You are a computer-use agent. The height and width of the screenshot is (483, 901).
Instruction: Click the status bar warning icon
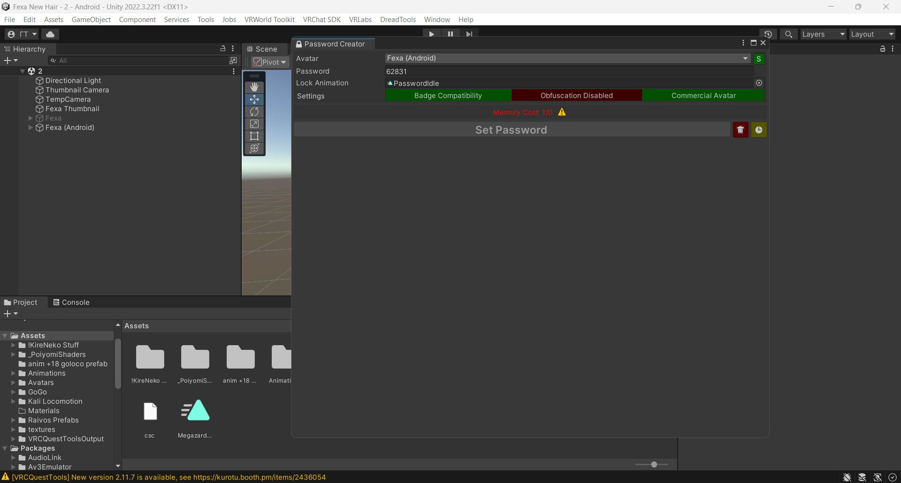(x=6, y=477)
